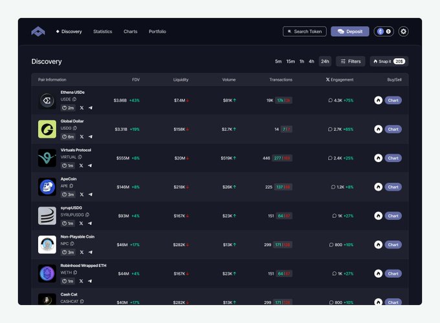Open the settings gear icon
Image resolution: width=440 pixels, height=323 pixels.
[403, 32]
